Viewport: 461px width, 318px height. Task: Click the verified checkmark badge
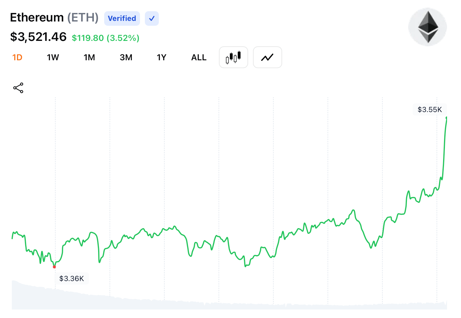click(x=152, y=18)
